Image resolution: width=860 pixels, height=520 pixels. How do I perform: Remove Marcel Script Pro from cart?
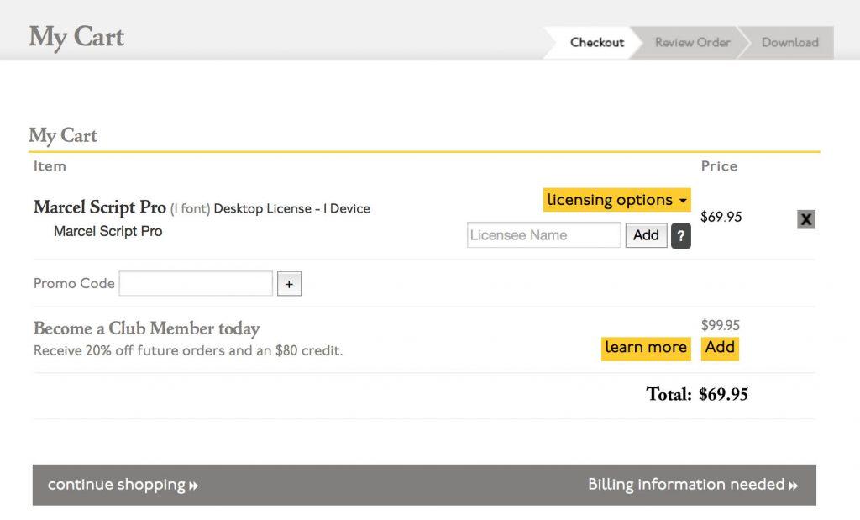tap(805, 219)
